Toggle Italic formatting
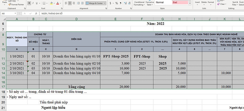The image size is (244, 111). coord(33,3)
